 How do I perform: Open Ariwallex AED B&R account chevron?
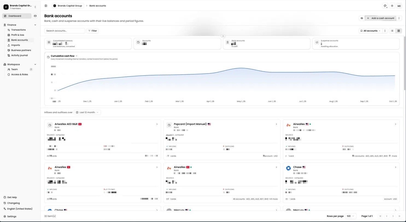coord(157,124)
